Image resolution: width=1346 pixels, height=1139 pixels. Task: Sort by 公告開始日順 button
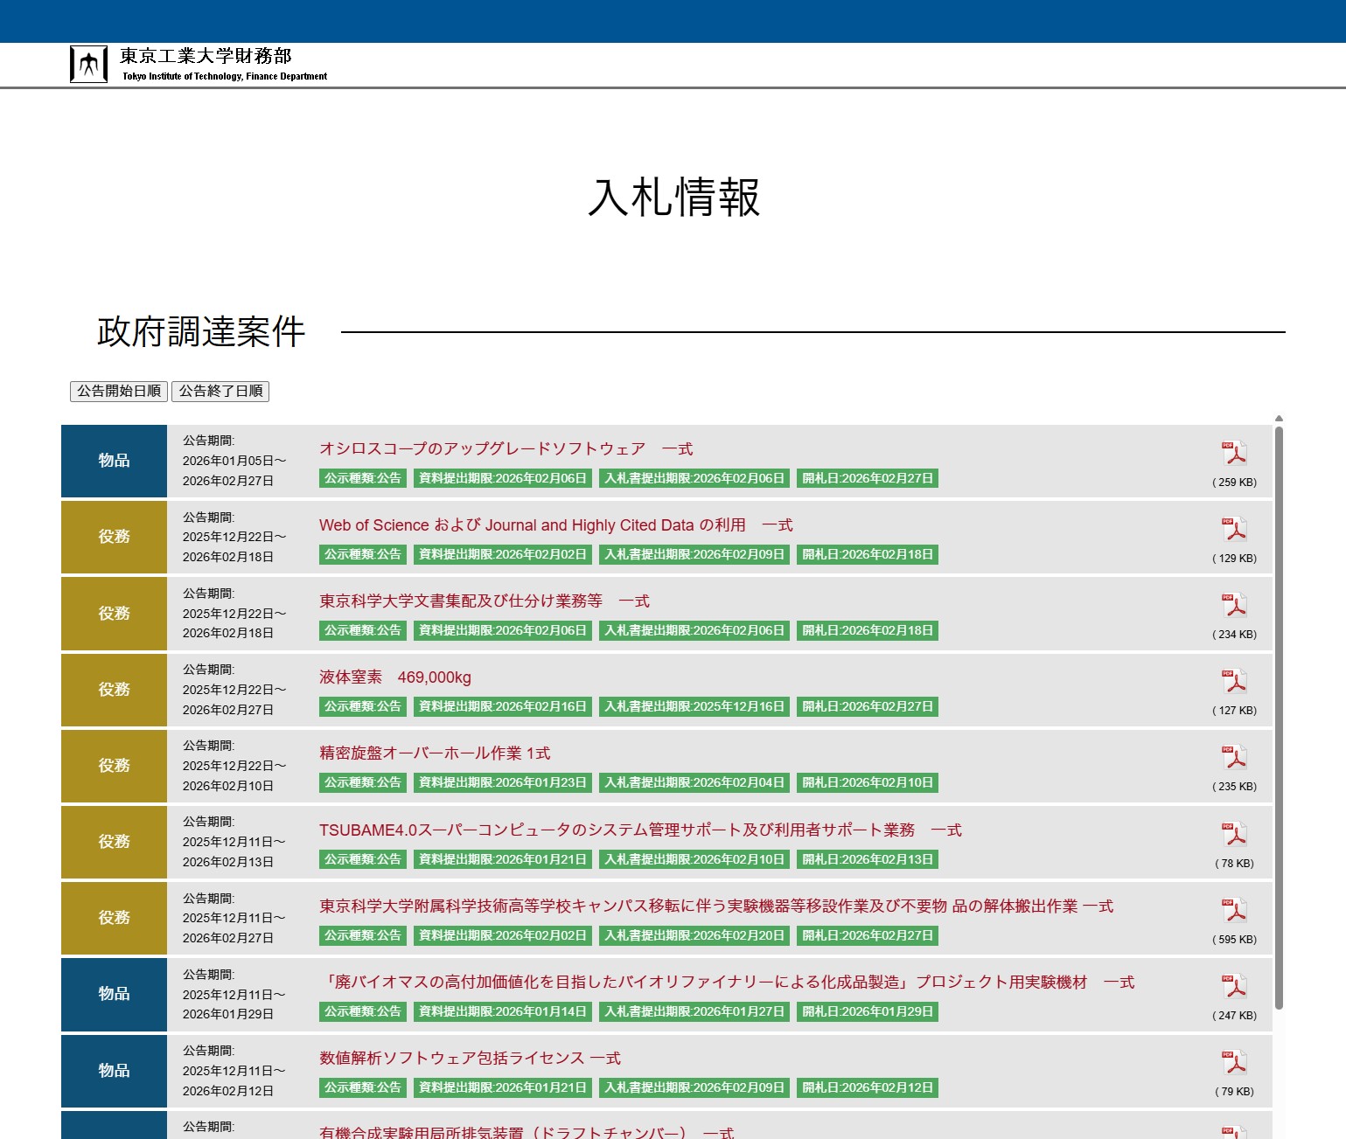[x=119, y=392]
